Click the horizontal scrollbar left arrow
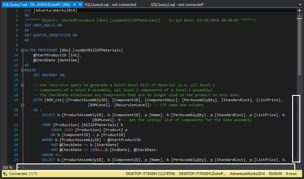Screen dimensions: 304x179 pos(23,167)
